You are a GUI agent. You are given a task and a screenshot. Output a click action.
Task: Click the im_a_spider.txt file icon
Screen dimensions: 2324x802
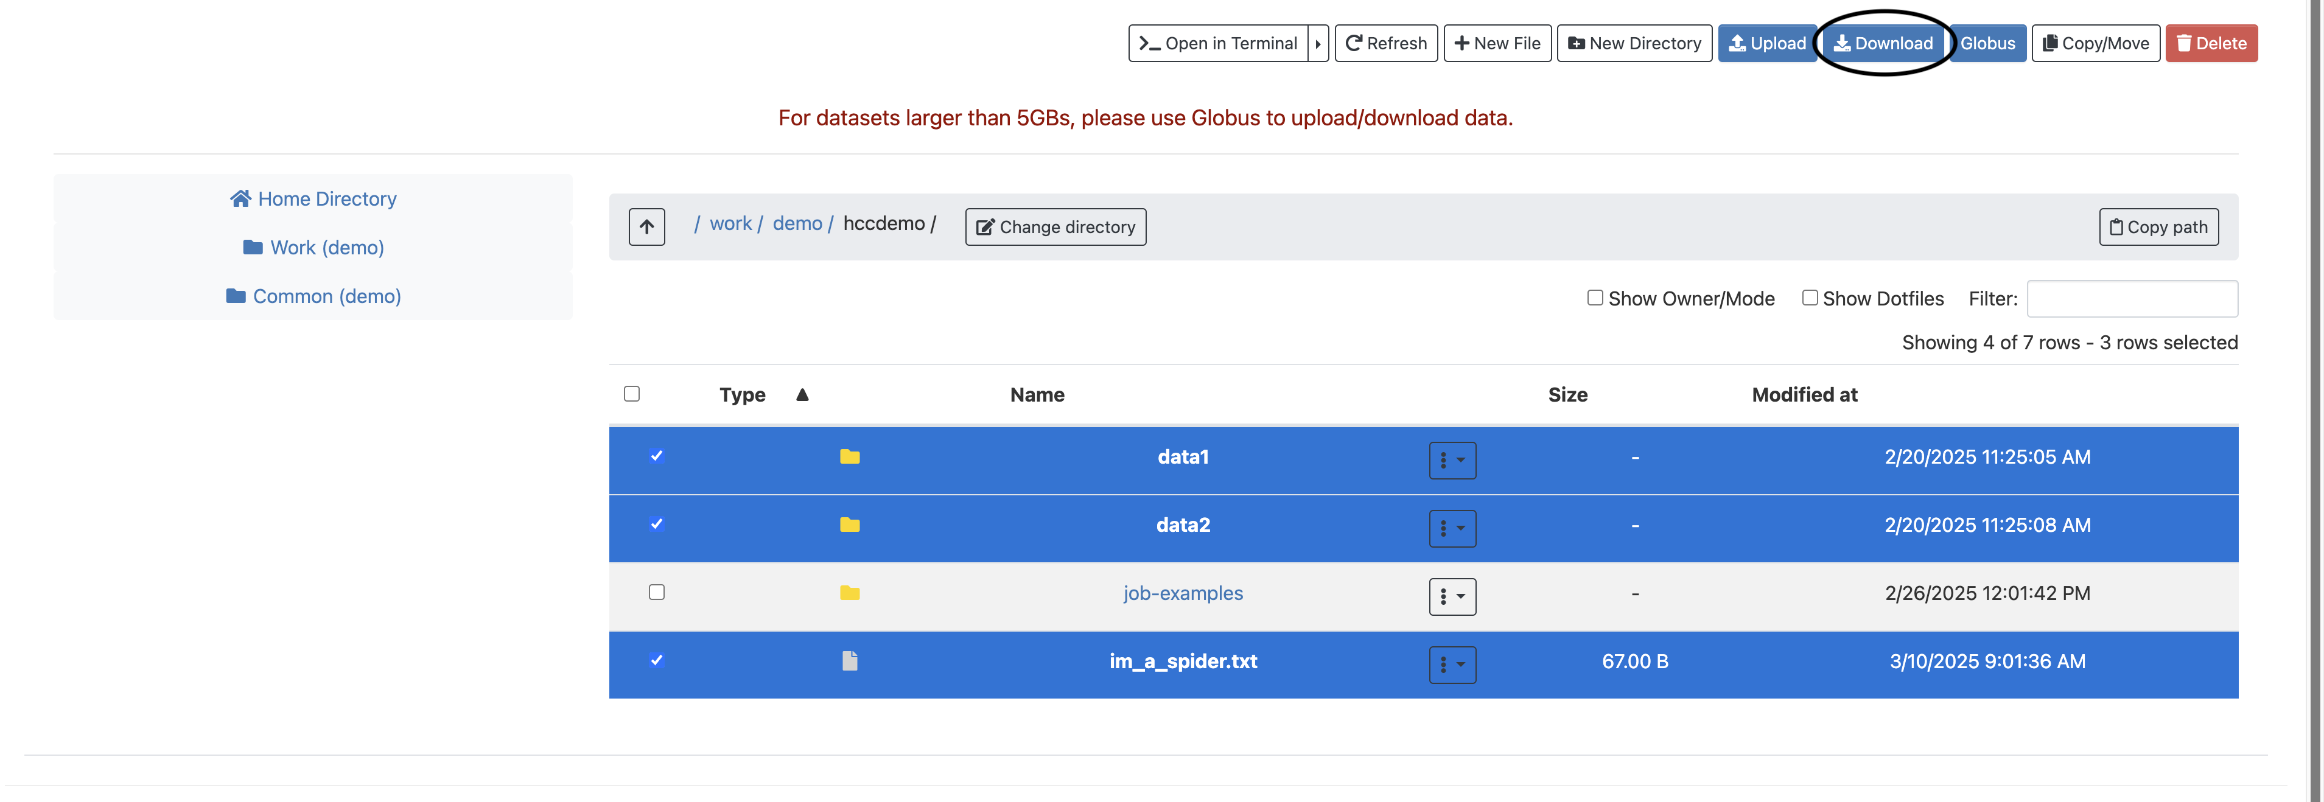(849, 661)
